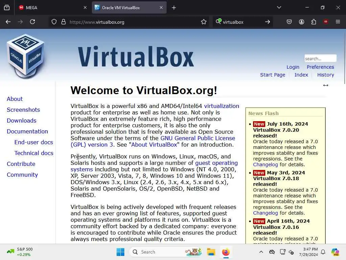Select the Oracle VM VirtualBox tab
This screenshot has height=260, width=346.
click(129, 8)
